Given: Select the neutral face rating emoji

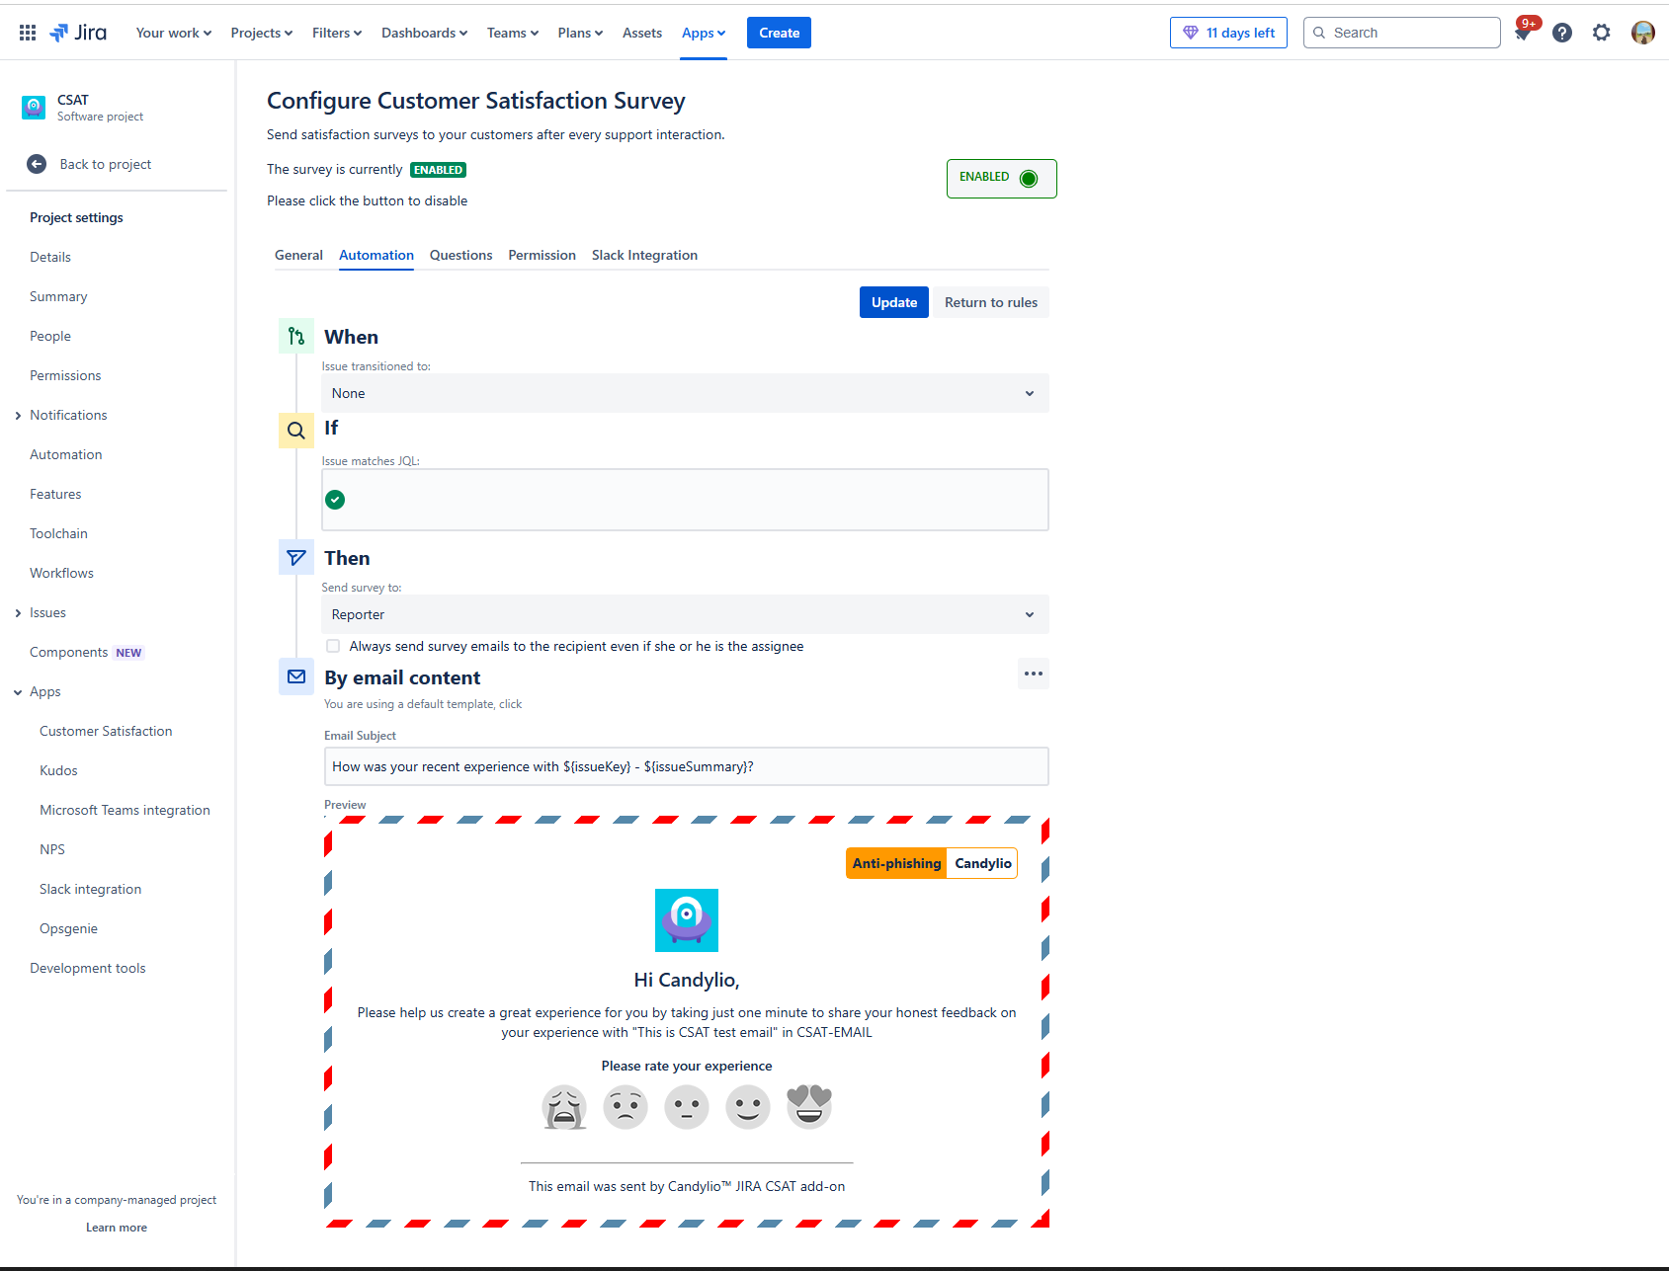Looking at the screenshot, I should pos(687,1107).
